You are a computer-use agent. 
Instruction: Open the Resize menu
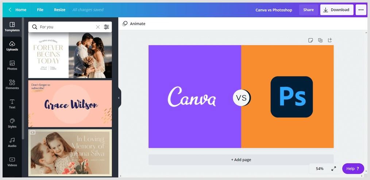point(59,10)
